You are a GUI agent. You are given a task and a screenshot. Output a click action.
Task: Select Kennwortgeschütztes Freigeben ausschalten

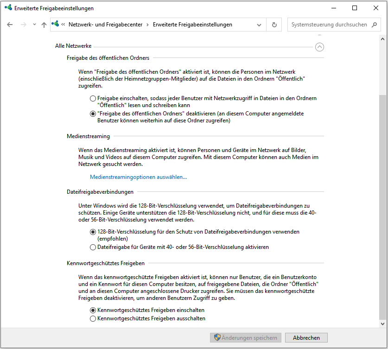(x=93, y=318)
